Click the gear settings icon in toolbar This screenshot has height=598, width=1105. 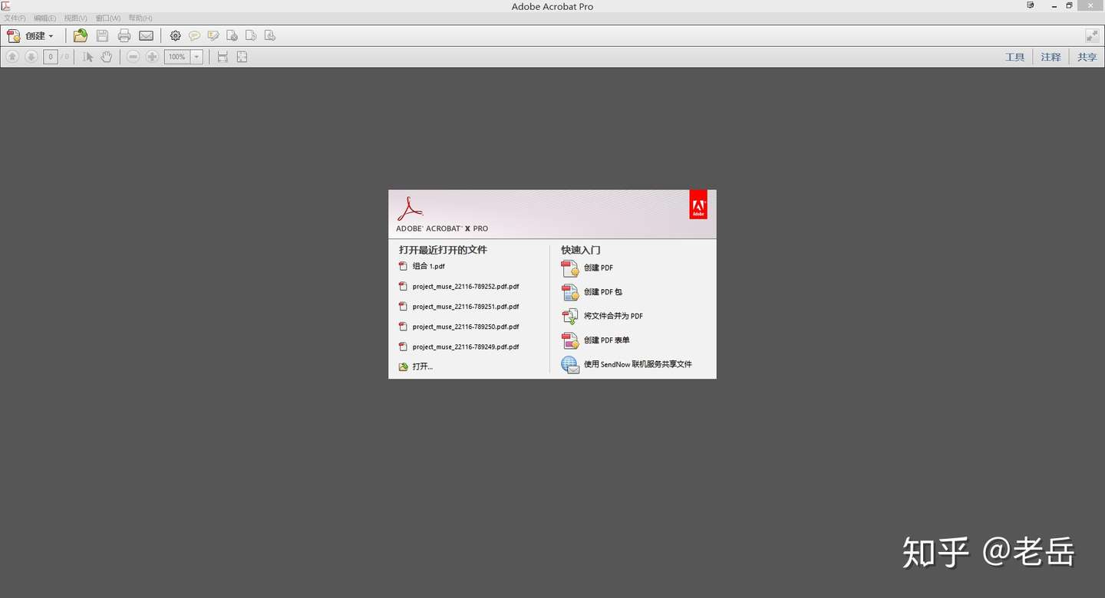176,36
